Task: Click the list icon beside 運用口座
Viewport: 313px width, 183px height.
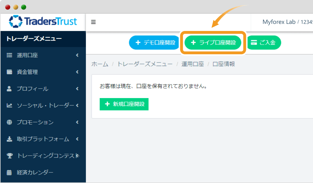Action: (x=9, y=55)
